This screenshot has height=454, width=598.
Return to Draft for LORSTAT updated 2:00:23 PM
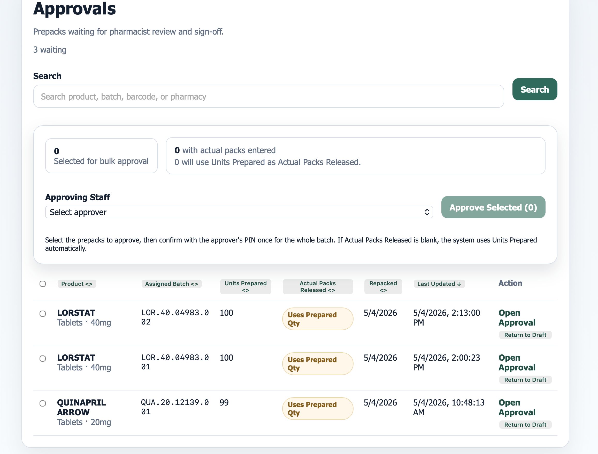pos(525,380)
